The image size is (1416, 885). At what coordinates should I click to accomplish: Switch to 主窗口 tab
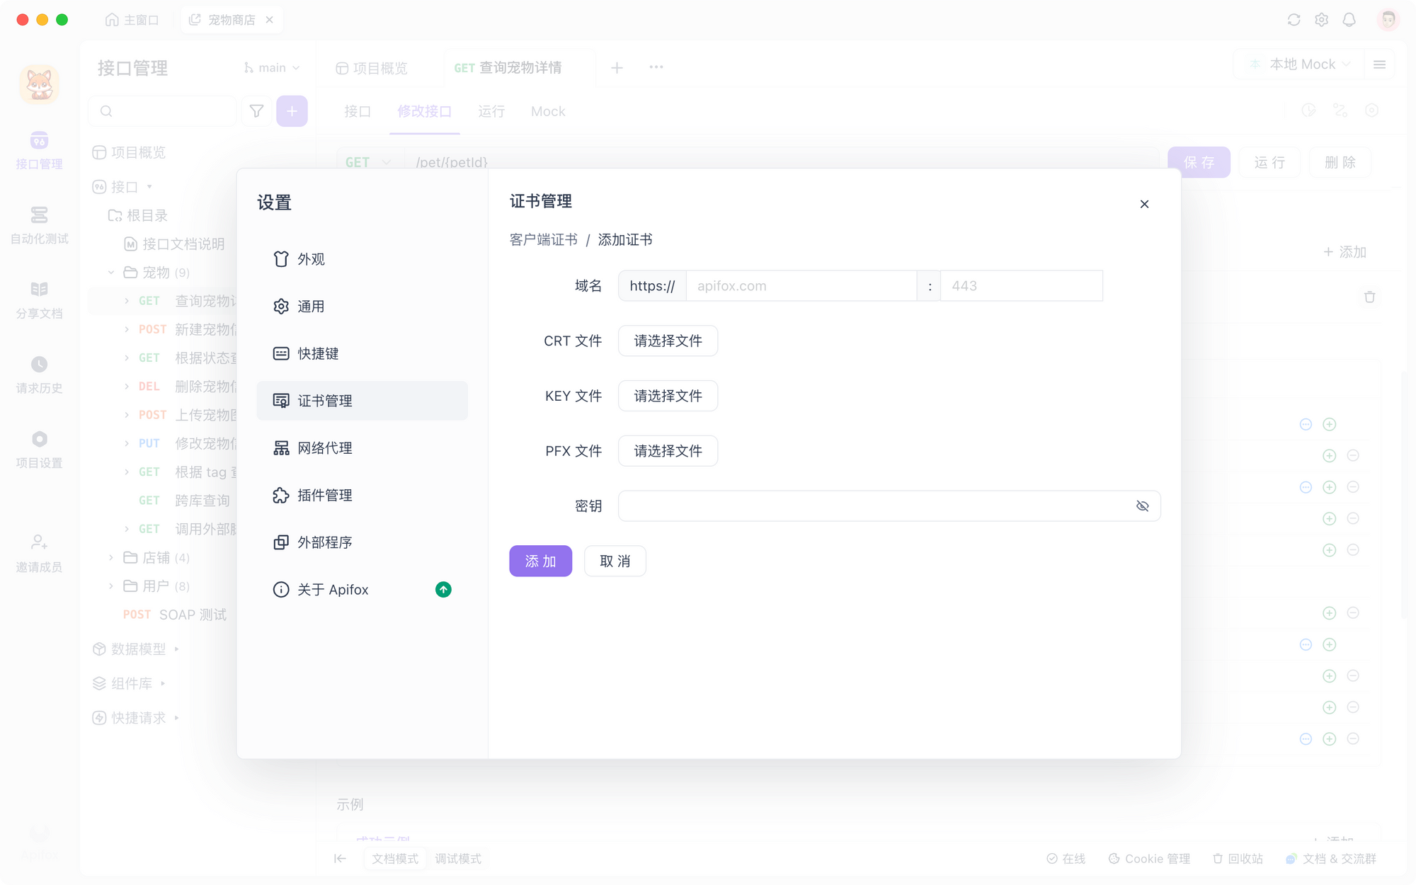[x=132, y=20]
